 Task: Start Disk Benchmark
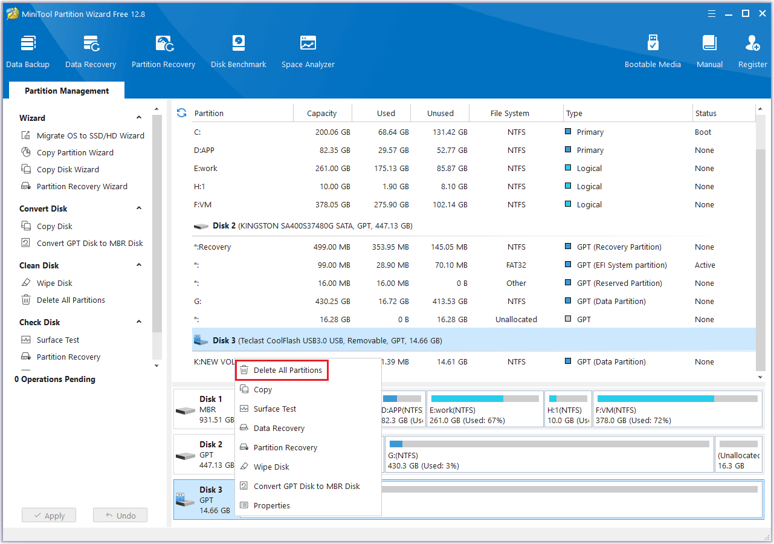pos(239,51)
